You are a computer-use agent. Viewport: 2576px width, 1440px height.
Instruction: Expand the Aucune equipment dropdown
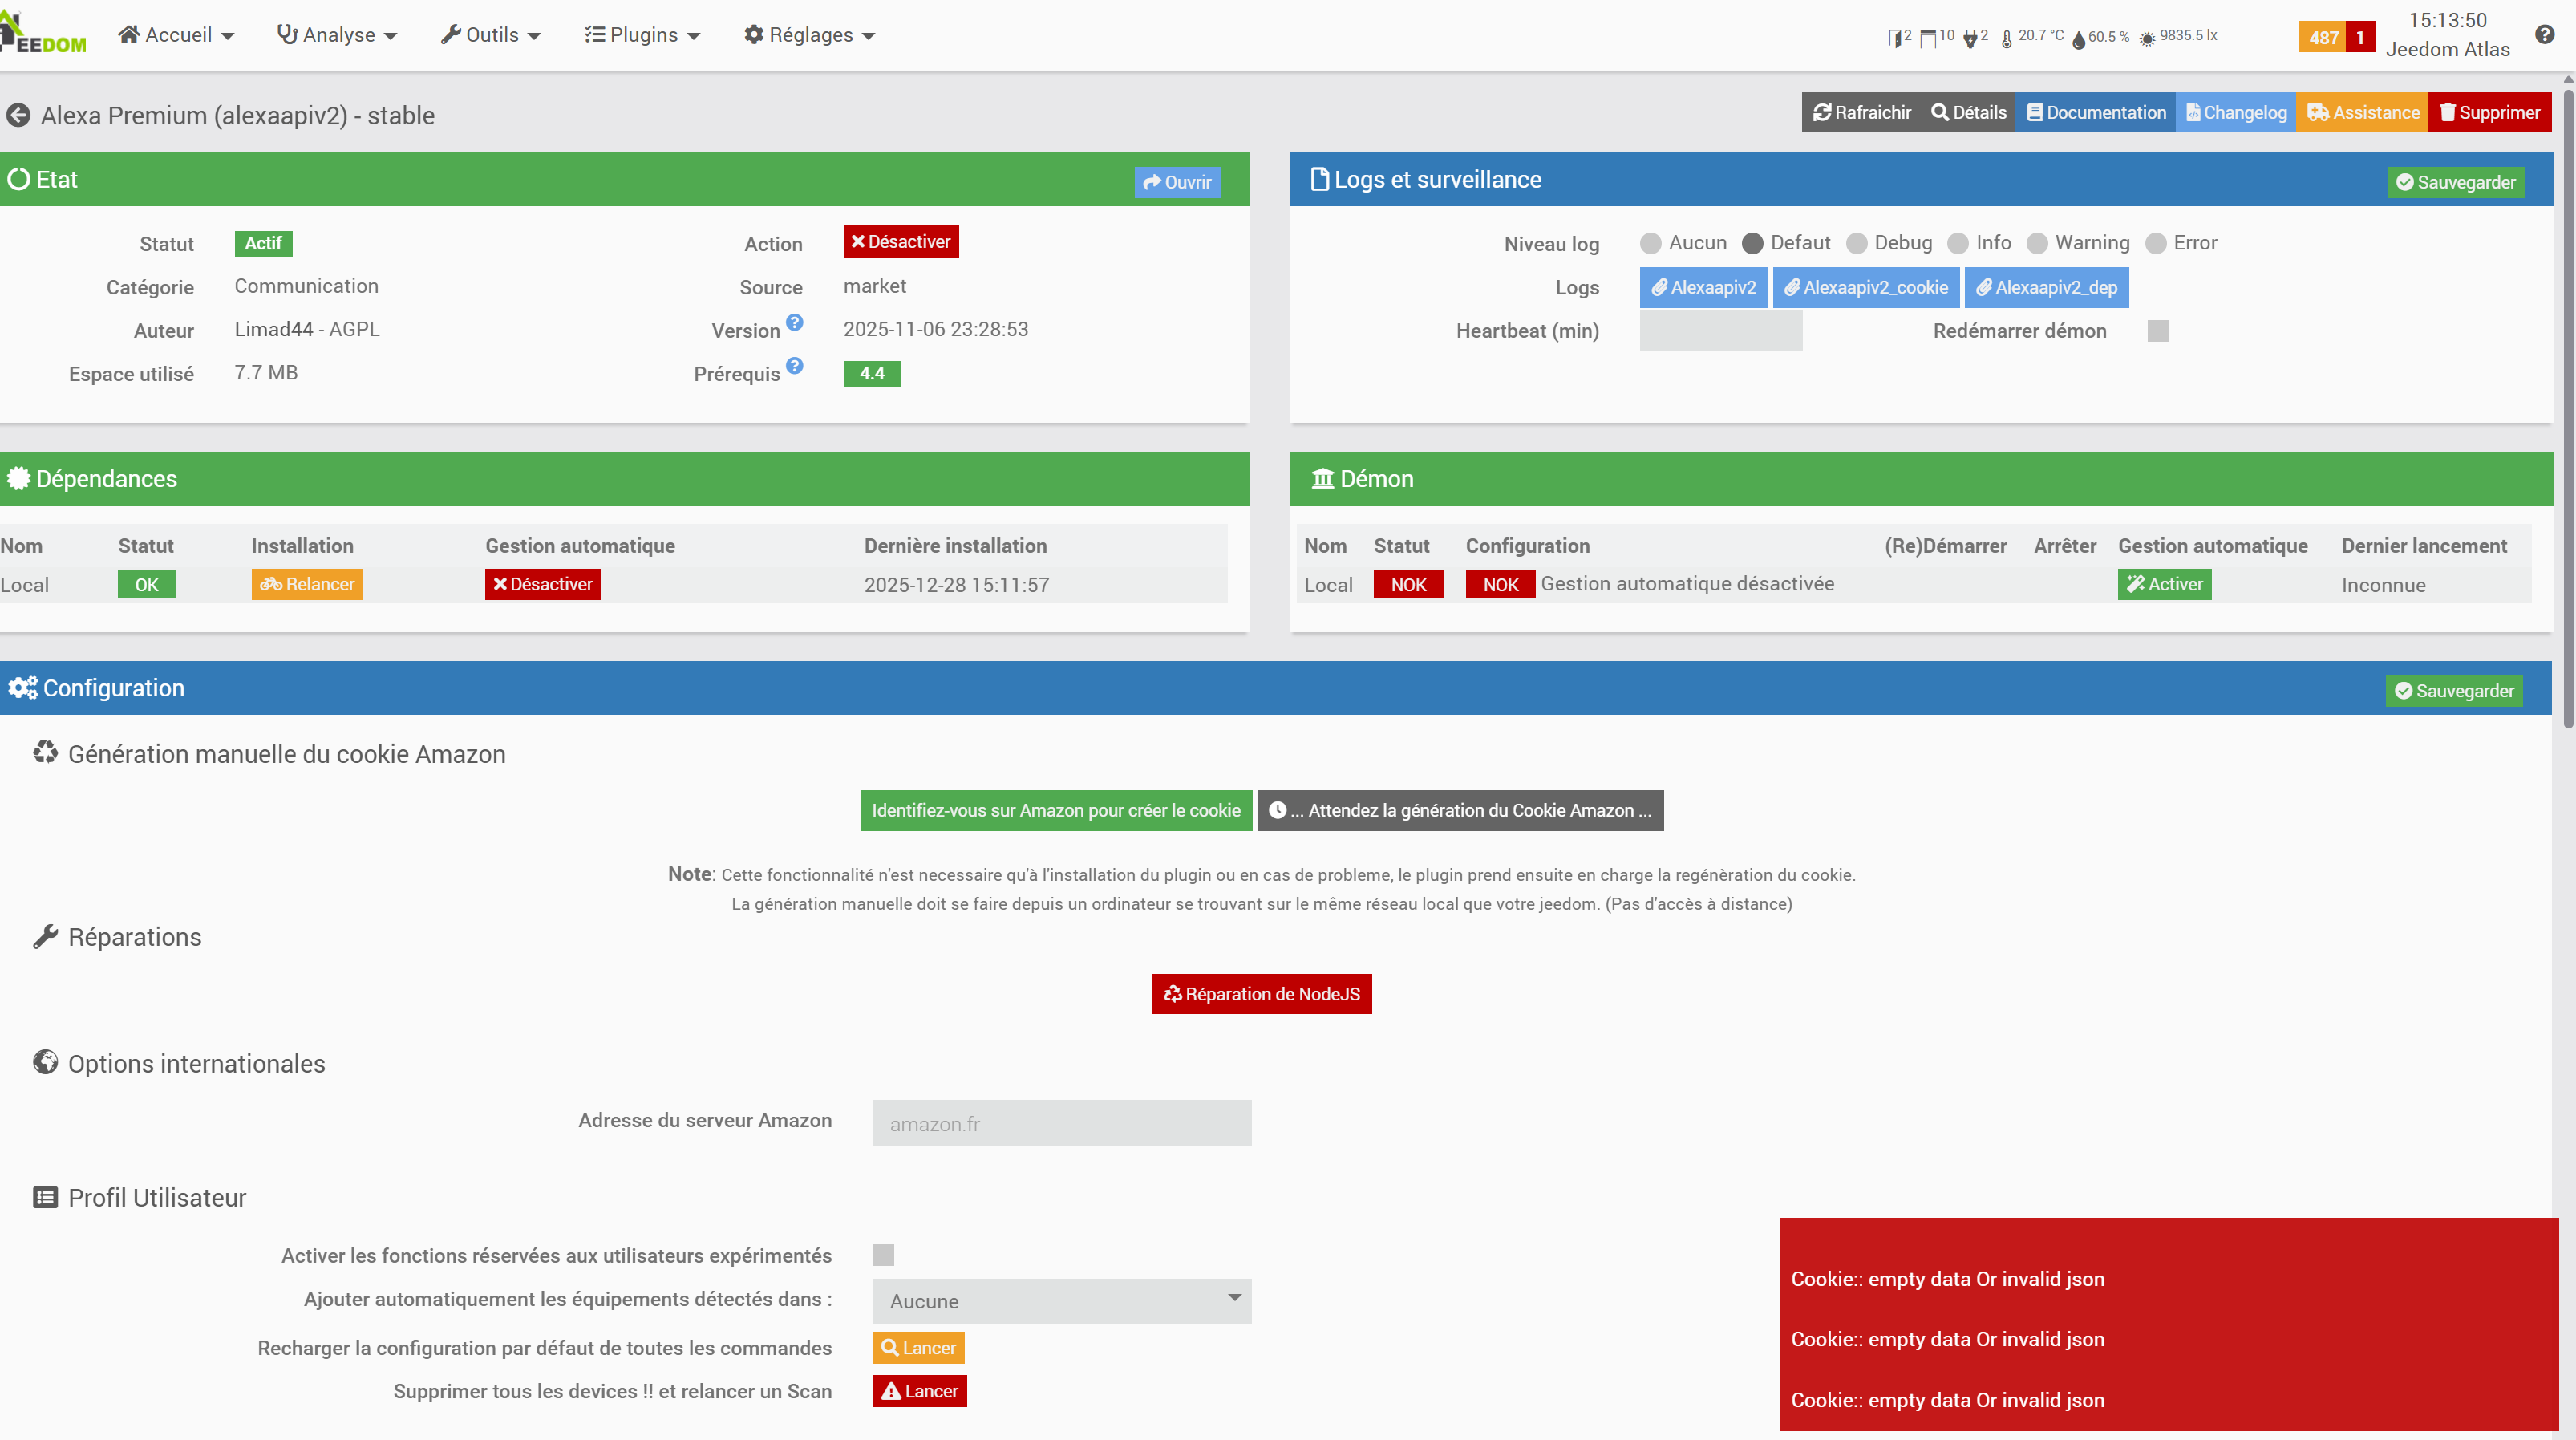pyautogui.click(x=1061, y=1301)
